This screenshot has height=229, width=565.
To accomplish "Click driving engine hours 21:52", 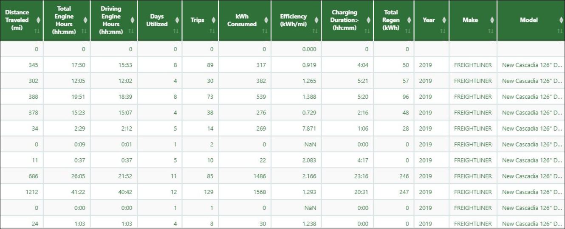I will 125,176.
